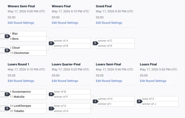Click the LordChoripan participant slot

click(27, 106)
